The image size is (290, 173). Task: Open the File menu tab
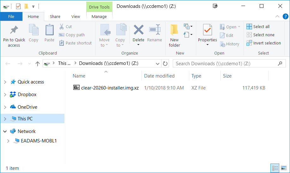(x=11, y=17)
